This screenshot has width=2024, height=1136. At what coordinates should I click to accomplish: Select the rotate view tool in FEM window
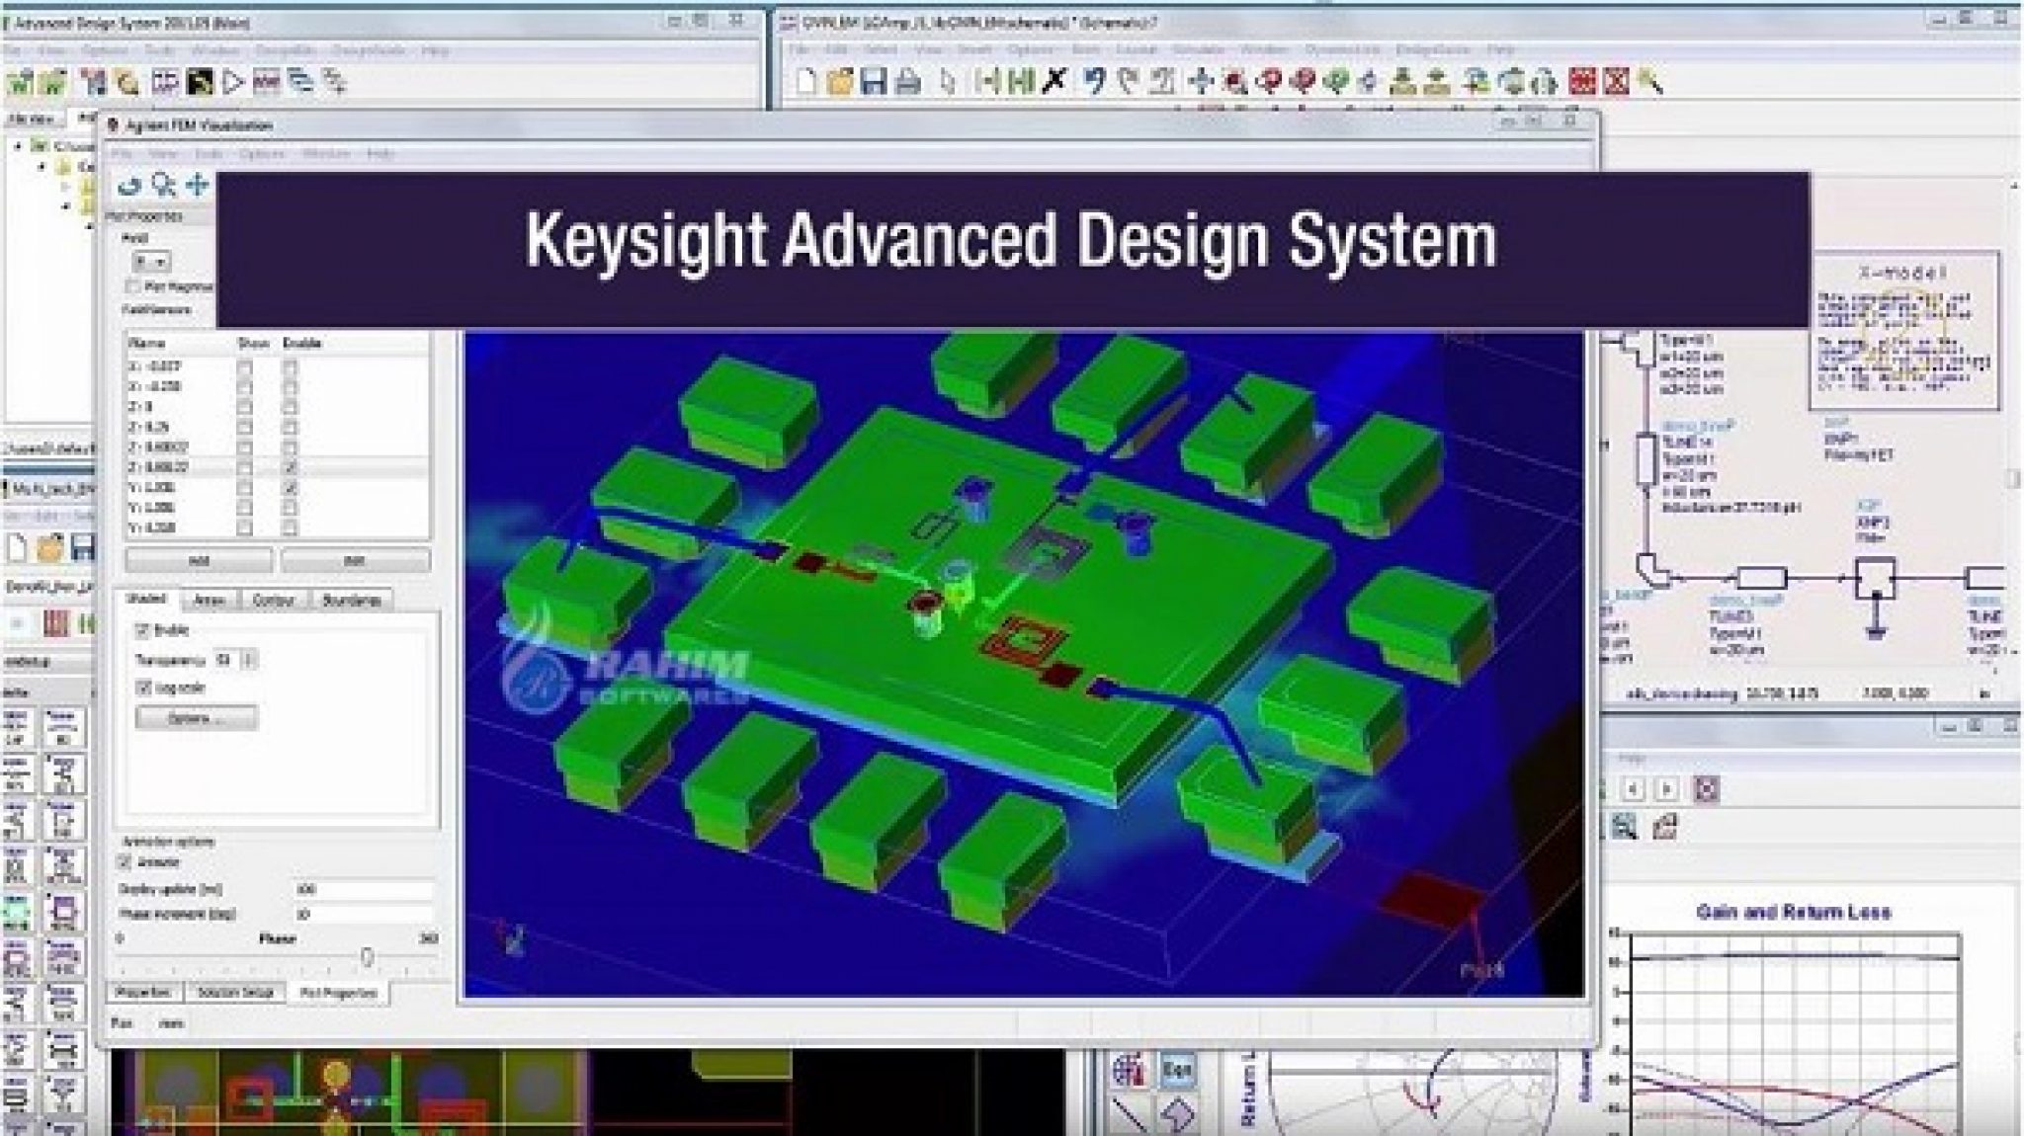click(x=129, y=185)
